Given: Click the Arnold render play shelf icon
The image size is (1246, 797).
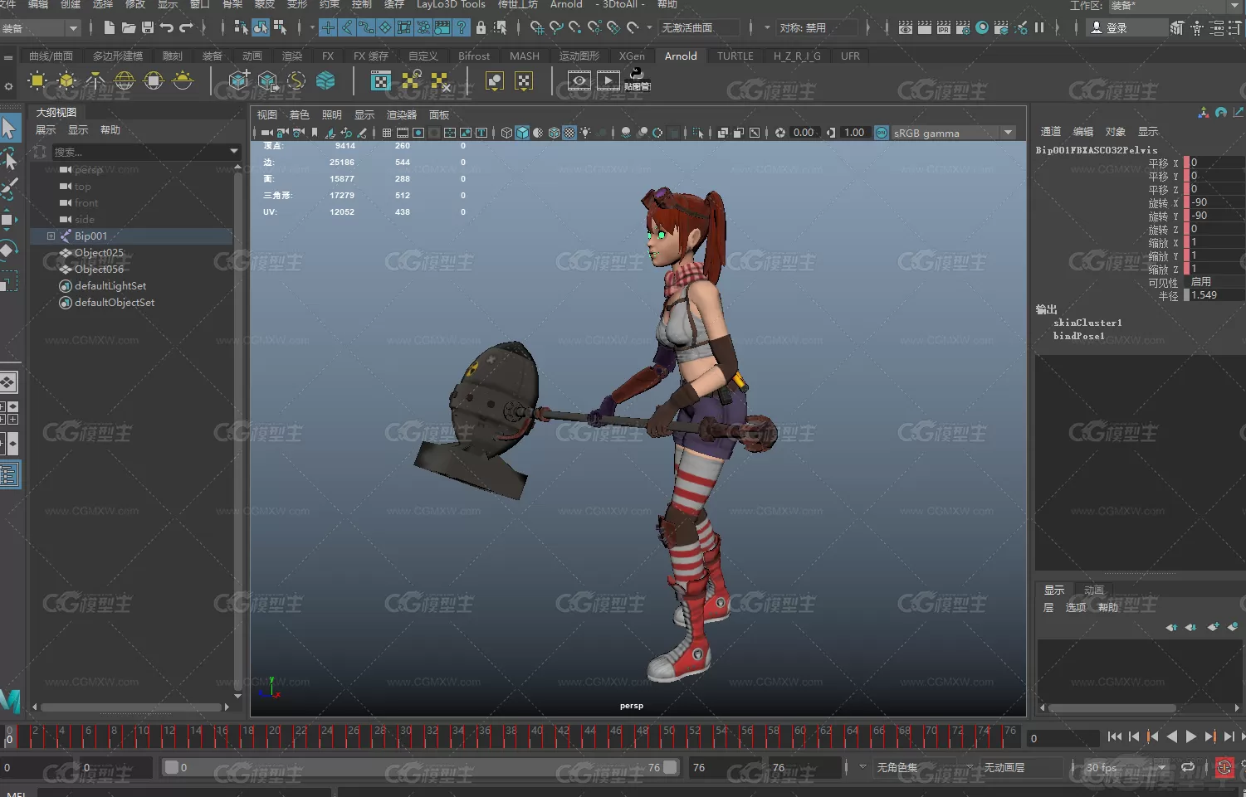Looking at the screenshot, I should pos(608,80).
